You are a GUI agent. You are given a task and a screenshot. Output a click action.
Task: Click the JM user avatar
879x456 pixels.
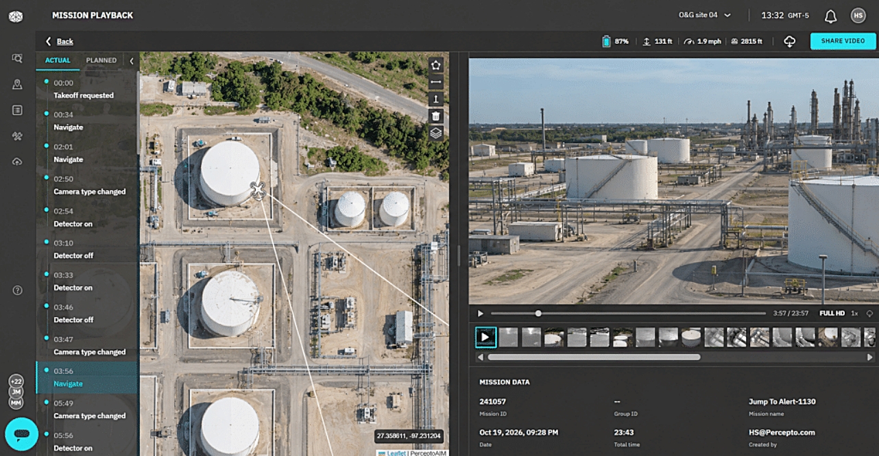(16, 392)
